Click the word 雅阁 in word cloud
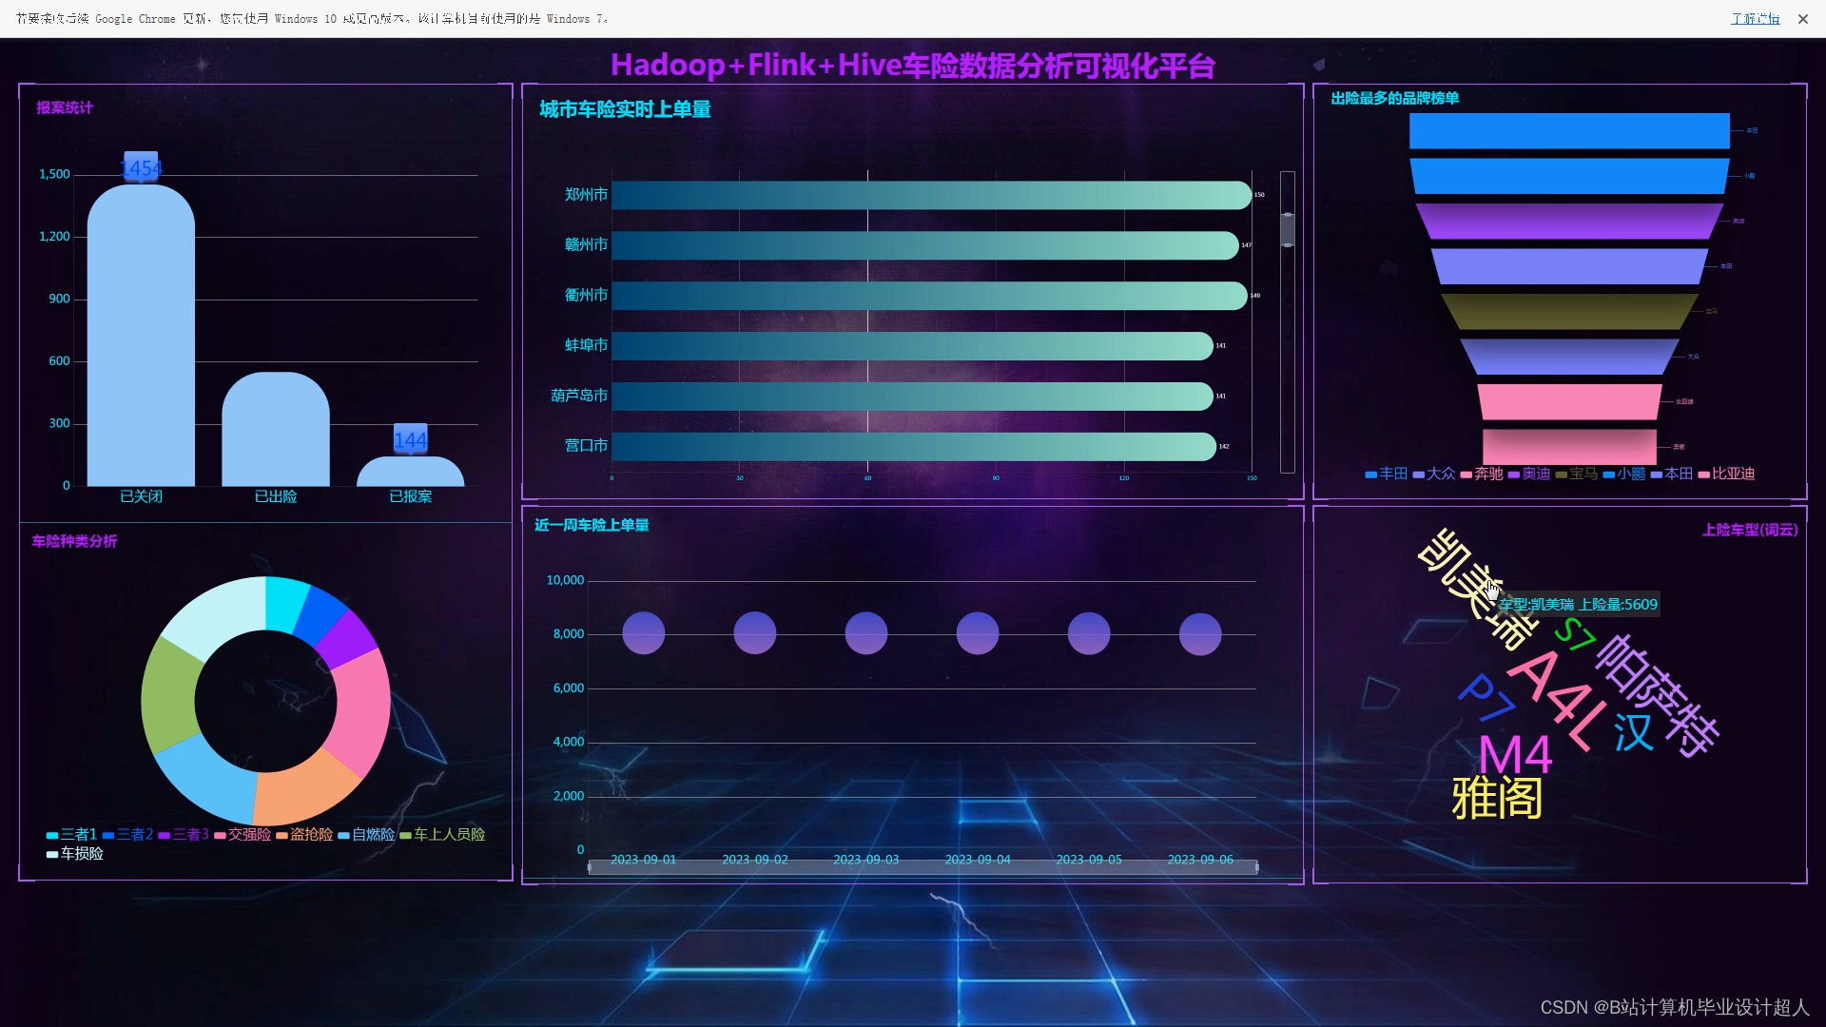 point(1496,799)
